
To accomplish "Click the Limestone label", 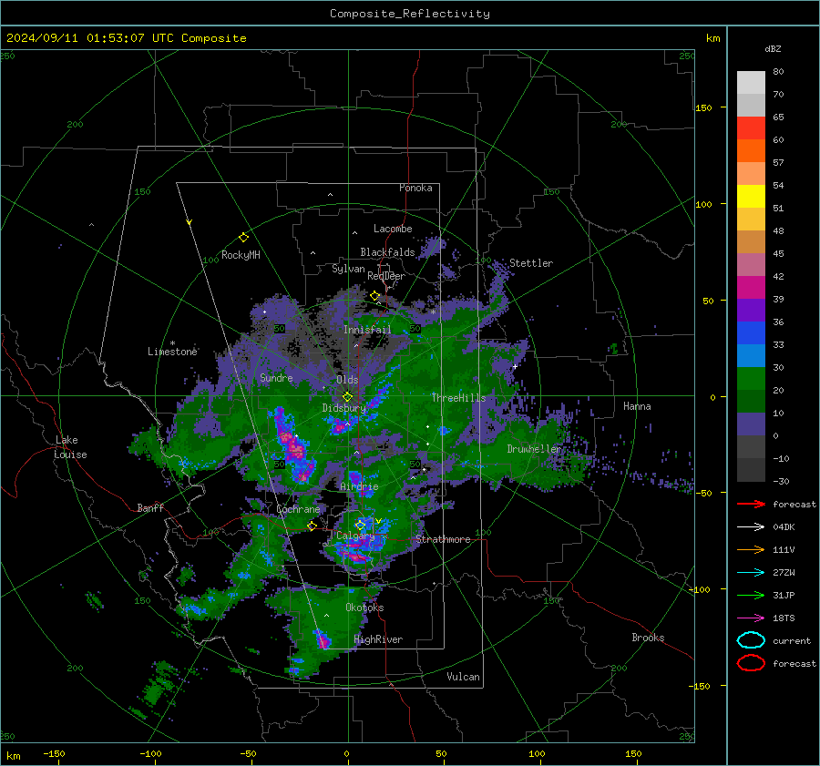I will (x=172, y=352).
